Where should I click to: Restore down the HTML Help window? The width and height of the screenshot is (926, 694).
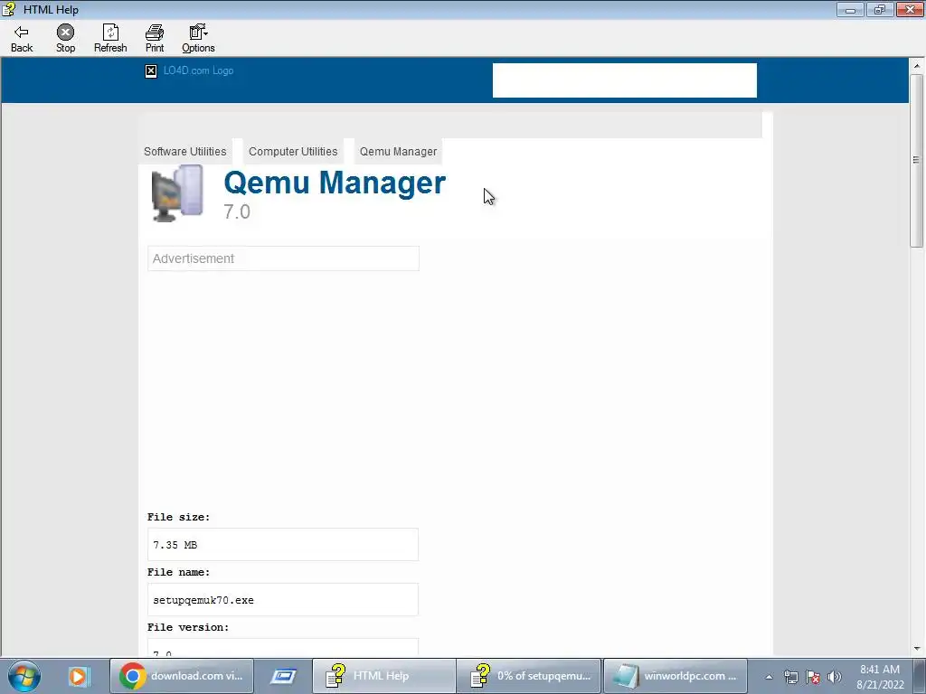point(880,9)
